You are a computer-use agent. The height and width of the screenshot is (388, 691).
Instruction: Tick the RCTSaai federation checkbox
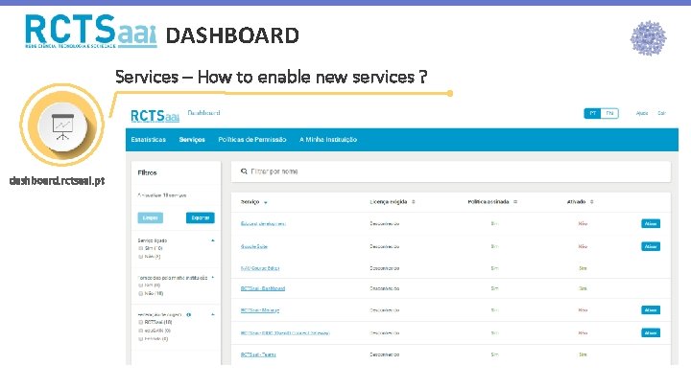tap(140, 323)
